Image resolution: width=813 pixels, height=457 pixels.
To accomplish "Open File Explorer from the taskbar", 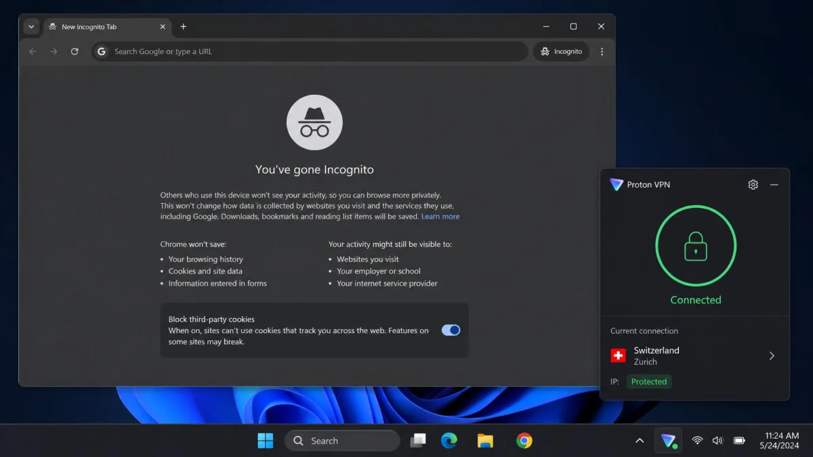I will click(485, 441).
